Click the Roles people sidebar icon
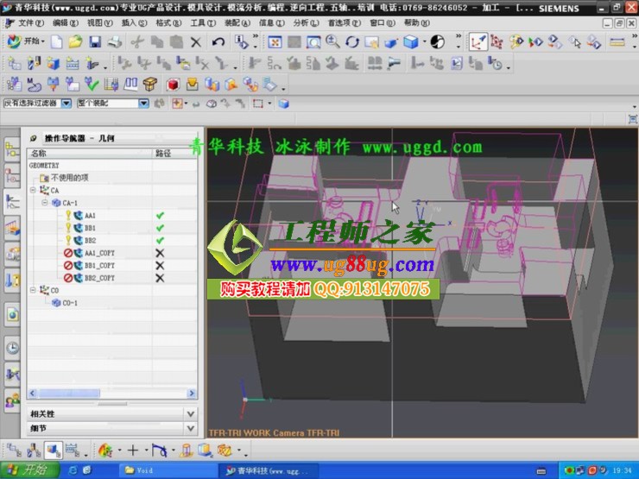The image size is (639, 479). [x=12, y=400]
